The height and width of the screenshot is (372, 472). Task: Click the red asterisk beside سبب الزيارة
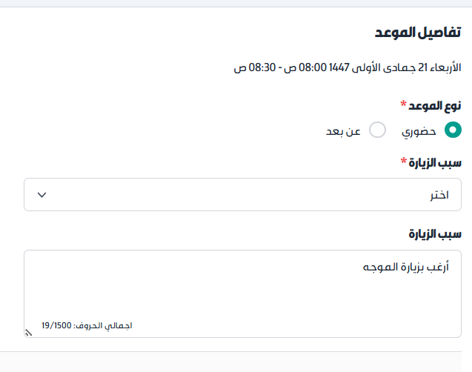pos(405,161)
